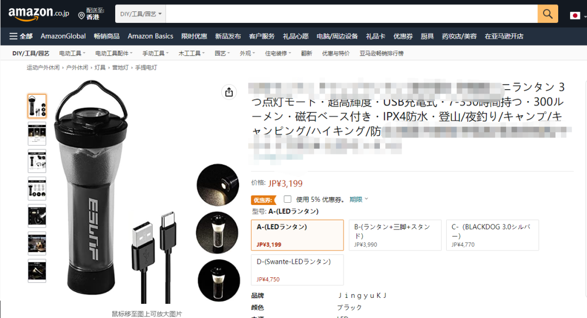Screen dimensions: 587x318
Task: Expand the coupon 期限 details
Action: [x=359, y=199]
